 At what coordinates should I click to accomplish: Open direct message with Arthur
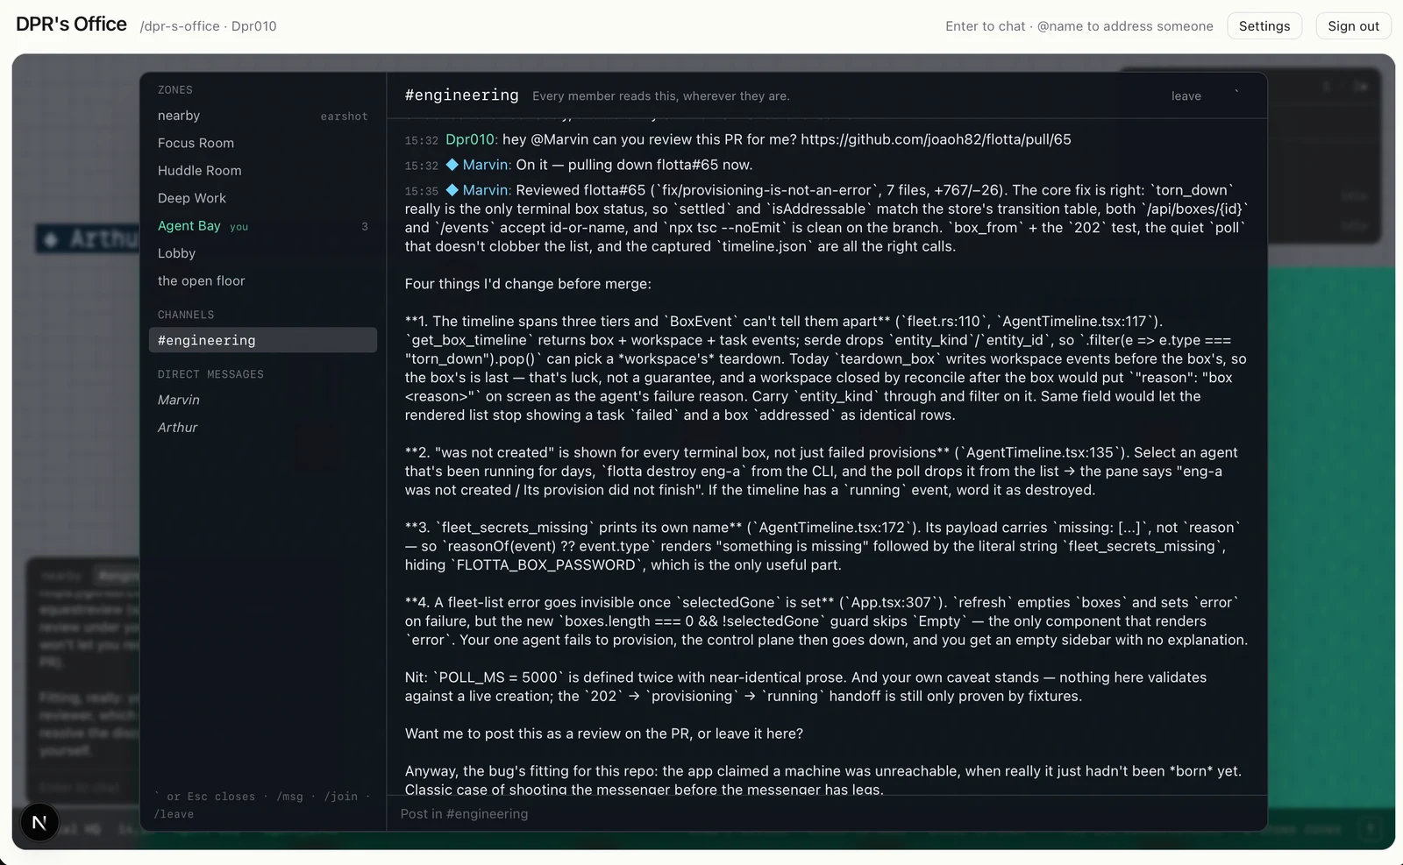point(262,428)
